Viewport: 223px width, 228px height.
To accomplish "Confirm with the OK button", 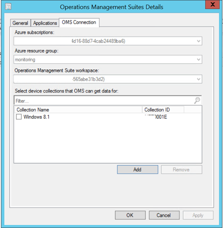I will (130, 215).
